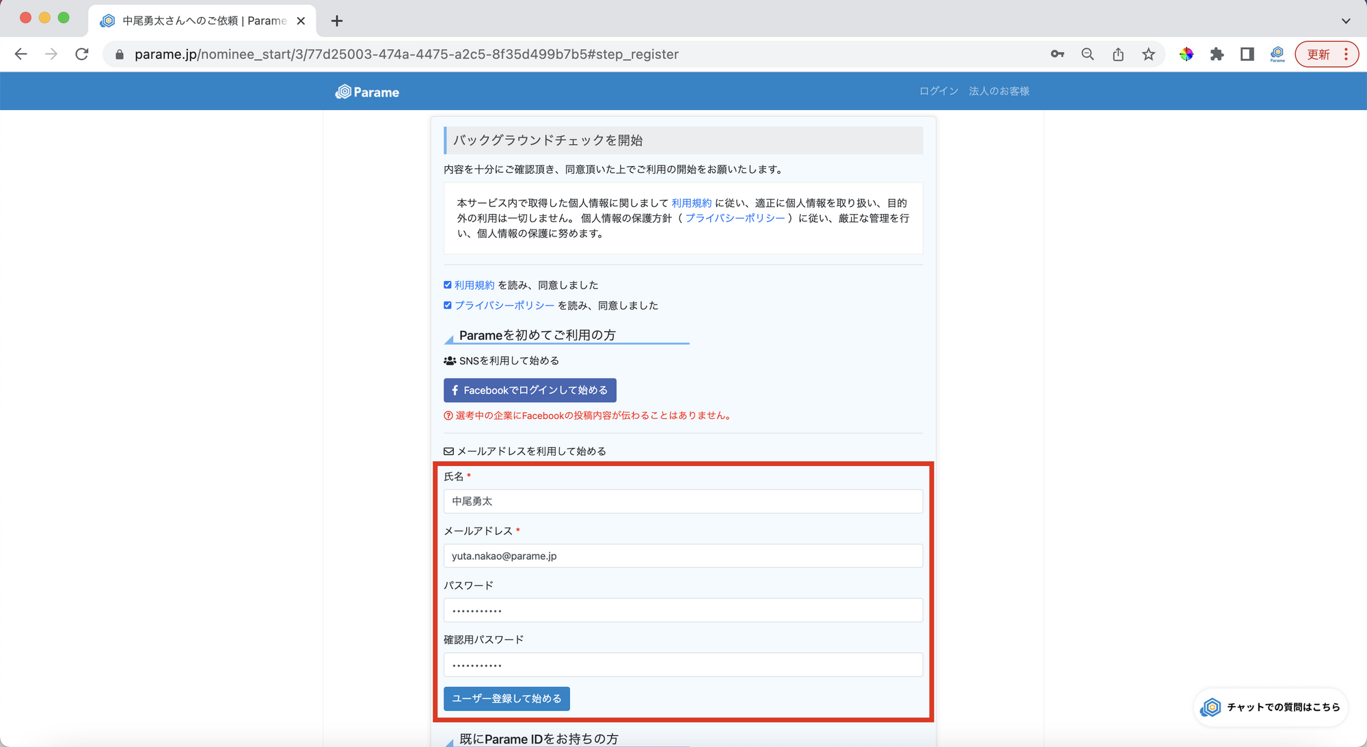The image size is (1367, 747).
Task: Open 利用規約 link in the notice paragraph
Action: click(x=691, y=203)
